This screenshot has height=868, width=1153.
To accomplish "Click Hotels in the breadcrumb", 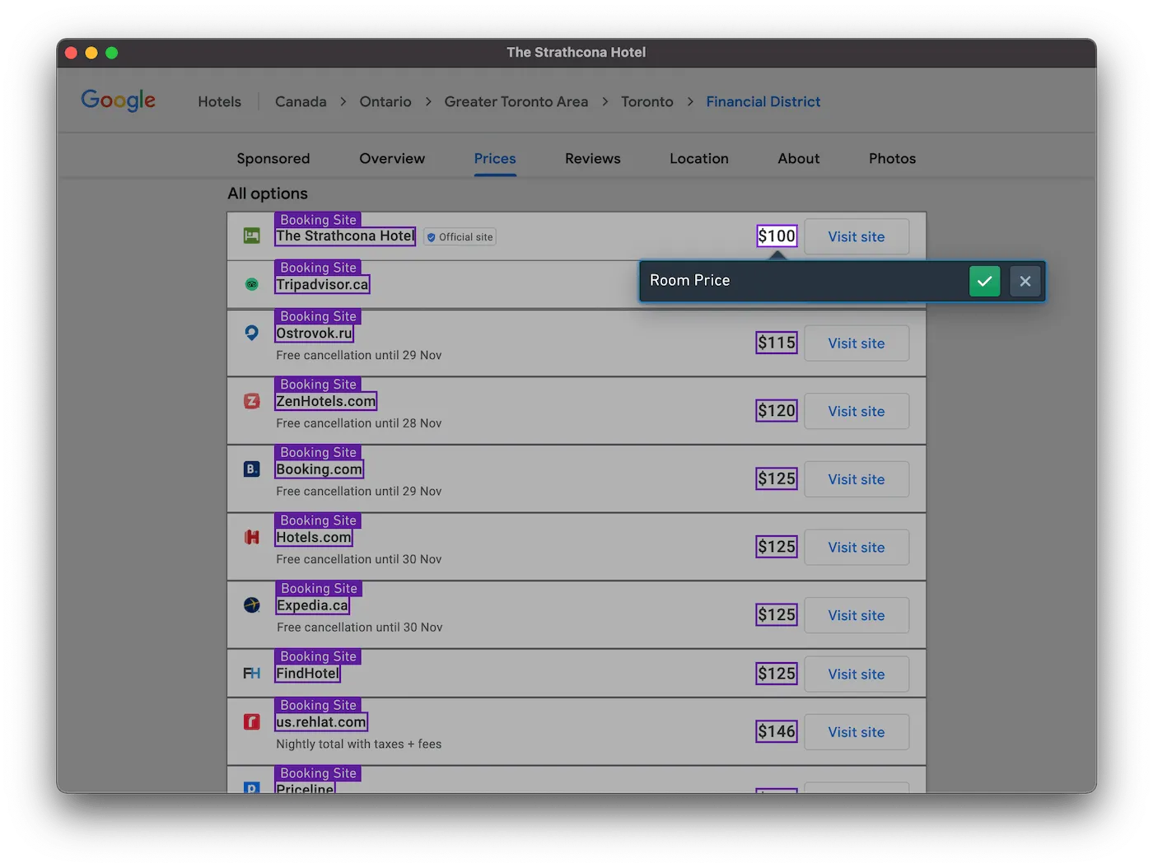I will (x=220, y=101).
